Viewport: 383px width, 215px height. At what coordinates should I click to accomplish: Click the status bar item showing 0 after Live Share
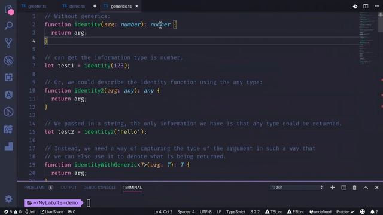click(x=72, y=211)
